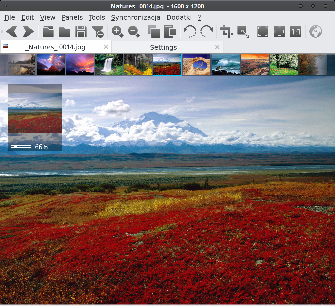335x306 pixels.
Task: Close the _Natures_ 0014.jpg tab
Action: click(x=106, y=47)
